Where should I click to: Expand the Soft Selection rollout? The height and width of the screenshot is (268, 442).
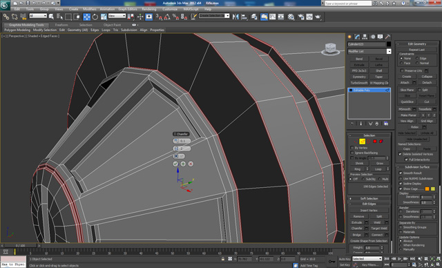click(369, 199)
